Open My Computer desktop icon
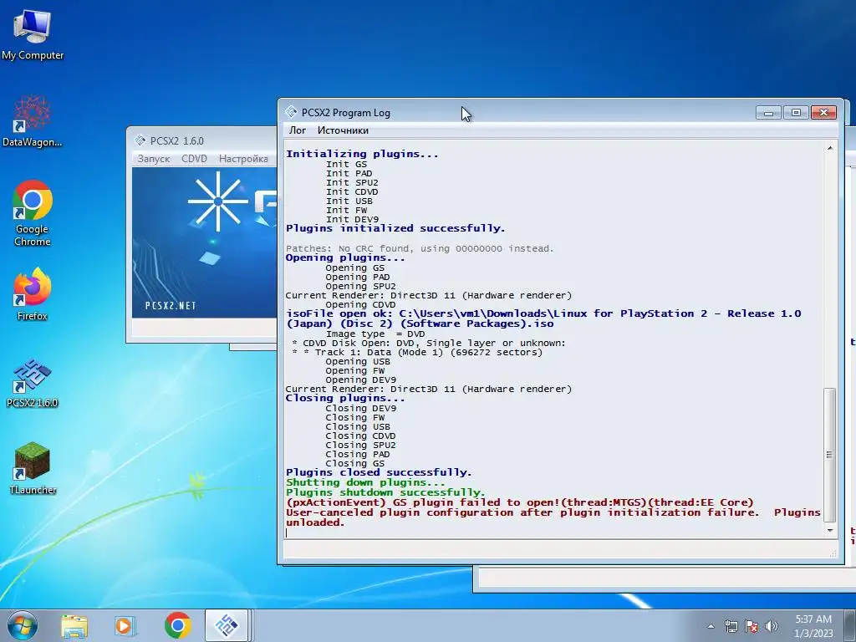Screen dimensions: 856x642 (33, 34)
